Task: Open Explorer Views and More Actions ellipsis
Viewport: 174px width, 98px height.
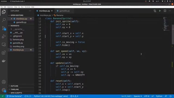Action: click(x=30, y=11)
